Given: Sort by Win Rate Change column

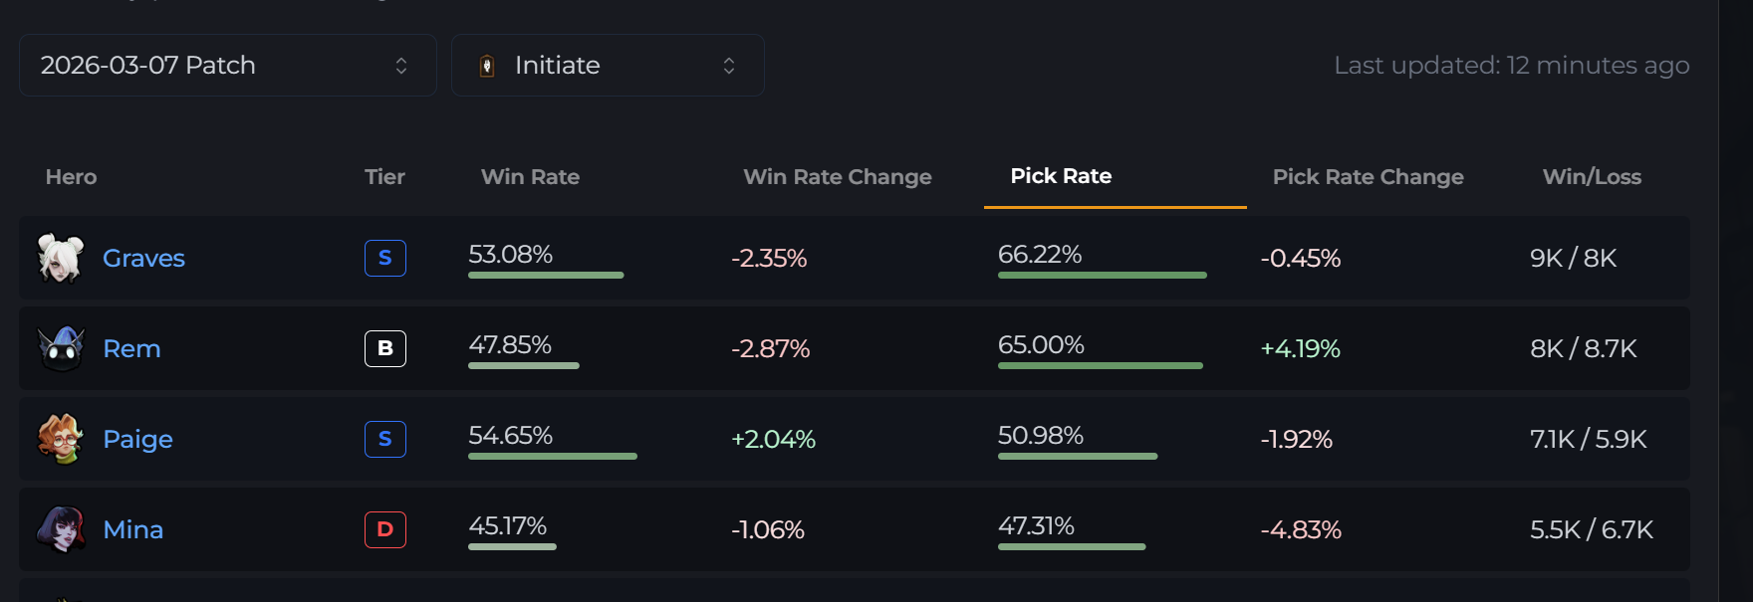Looking at the screenshot, I should (837, 177).
